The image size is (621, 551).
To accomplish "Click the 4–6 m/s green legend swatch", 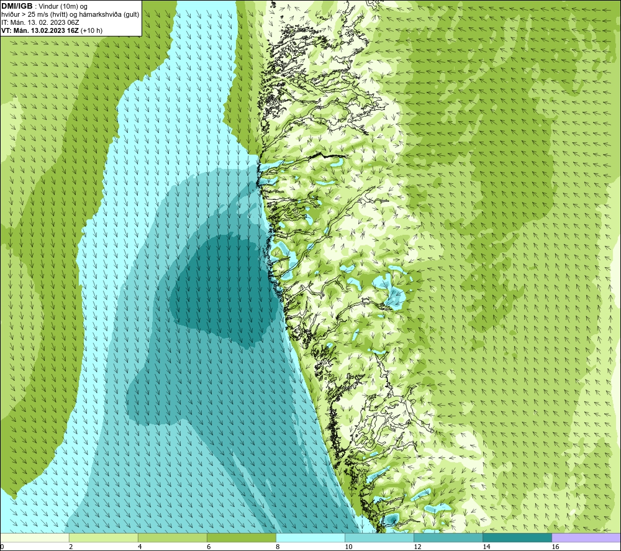I will tap(172, 537).
